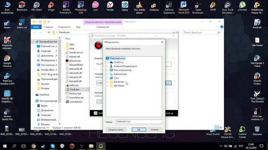Open Adobe Premiere Pro desktop icon
268x150 pixels.
66,7
